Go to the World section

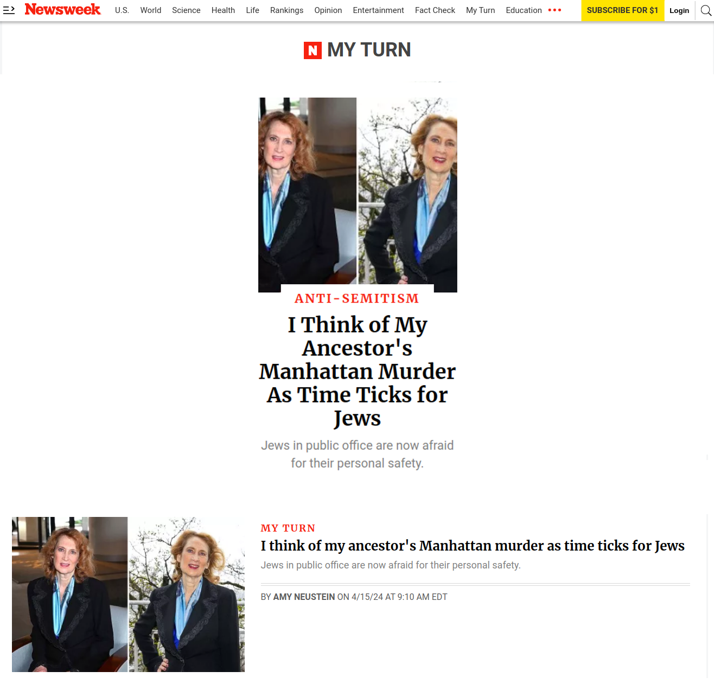tap(151, 10)
